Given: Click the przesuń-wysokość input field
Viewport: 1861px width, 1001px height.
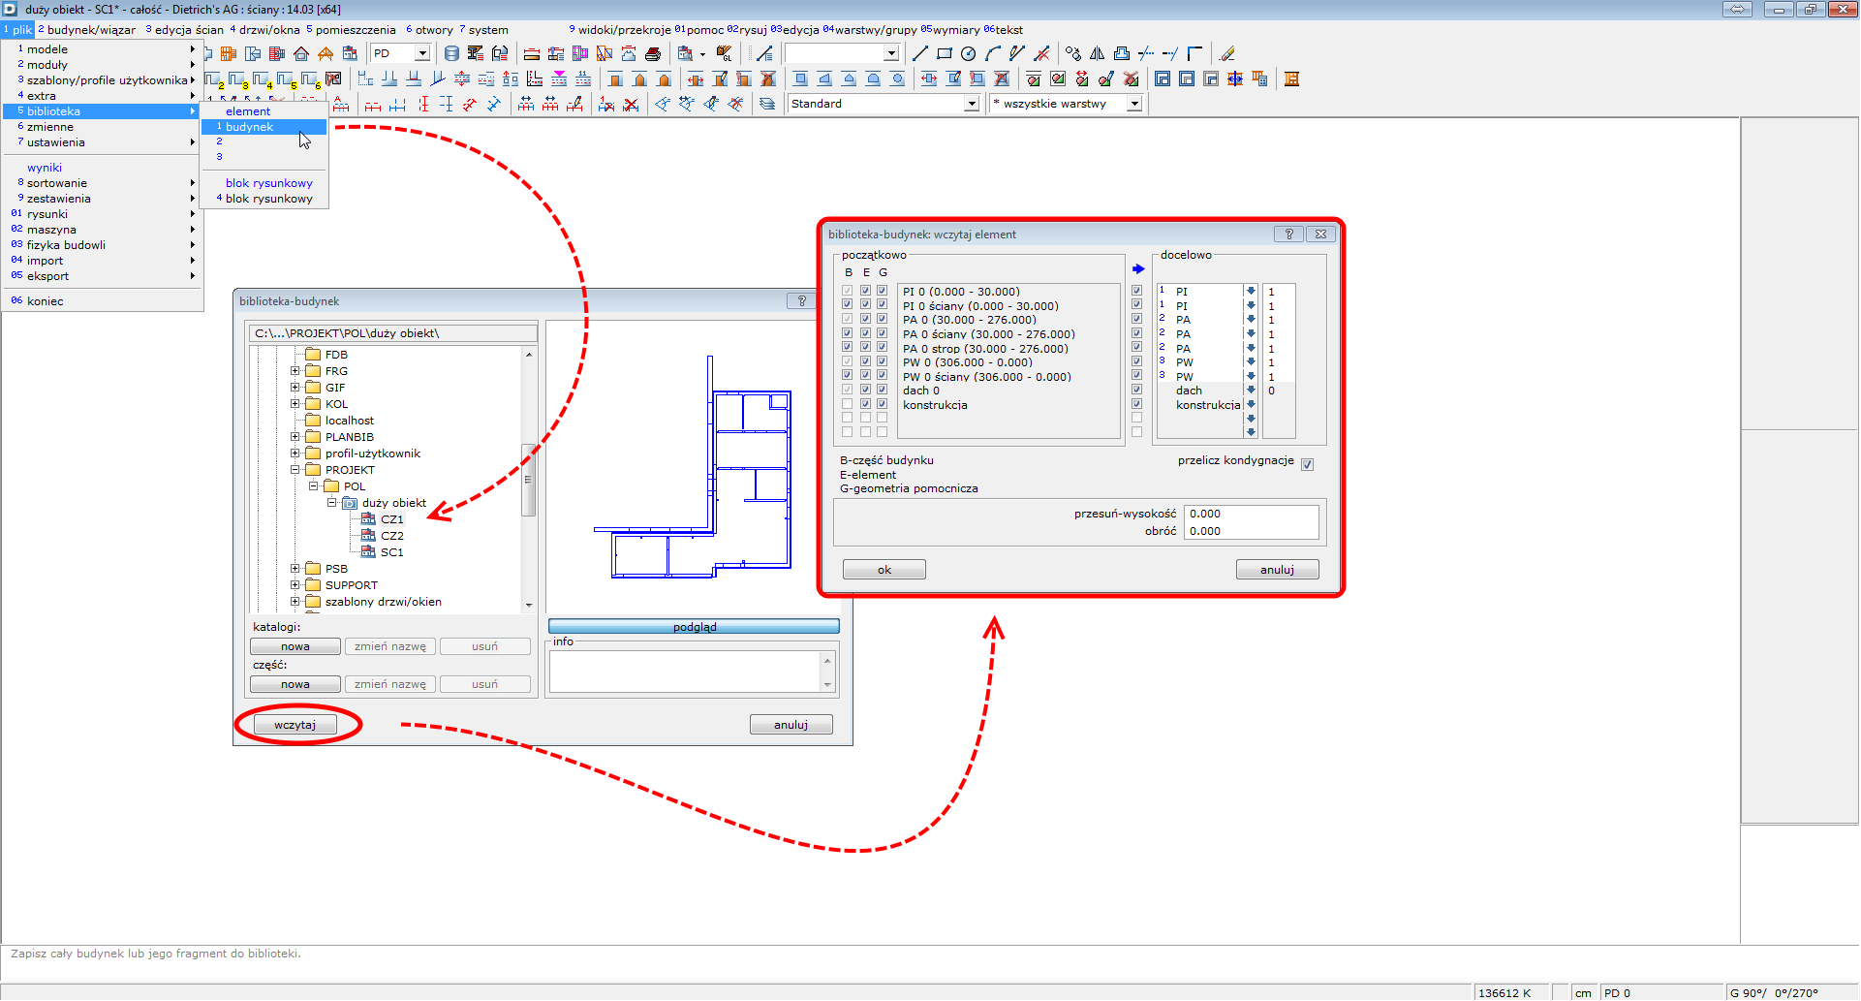Looking at the screenshot, I should coord(1250,514).
